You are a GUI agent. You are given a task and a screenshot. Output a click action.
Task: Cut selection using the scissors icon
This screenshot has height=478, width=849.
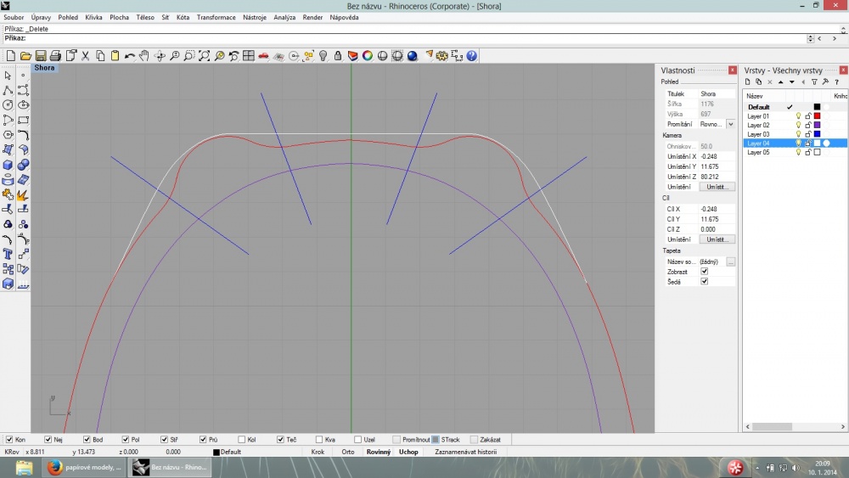coord(85,56)
